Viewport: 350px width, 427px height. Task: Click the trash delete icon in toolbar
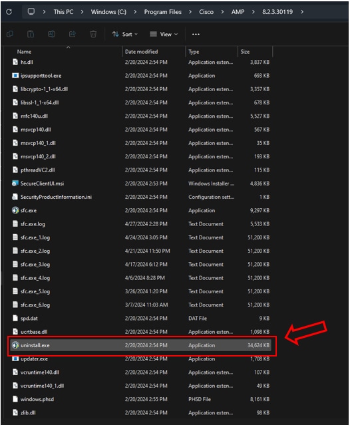coord(93,34)
